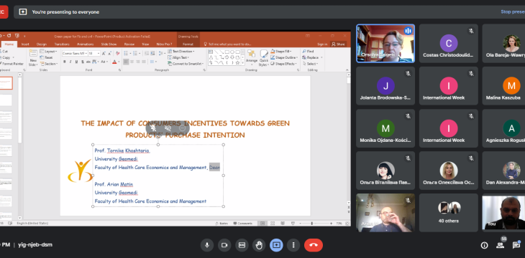The height and width of the screenshot is (258, 525).
Task: Raise hand in the meeting
Action: pos(259,245)
